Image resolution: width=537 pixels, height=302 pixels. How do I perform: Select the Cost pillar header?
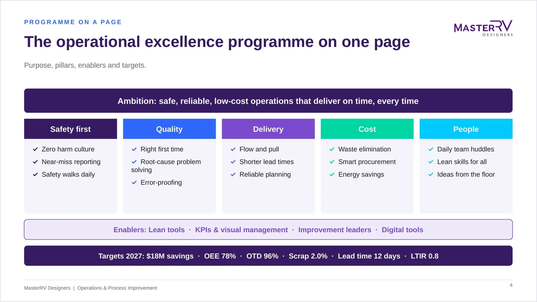tap(367, 129)
